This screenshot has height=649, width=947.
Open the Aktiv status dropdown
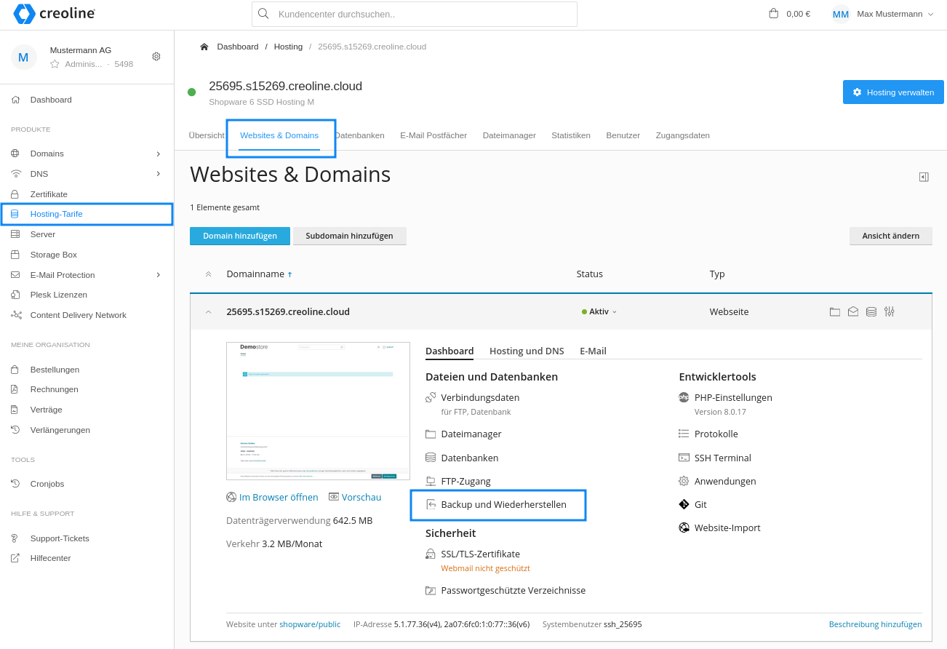599,311
